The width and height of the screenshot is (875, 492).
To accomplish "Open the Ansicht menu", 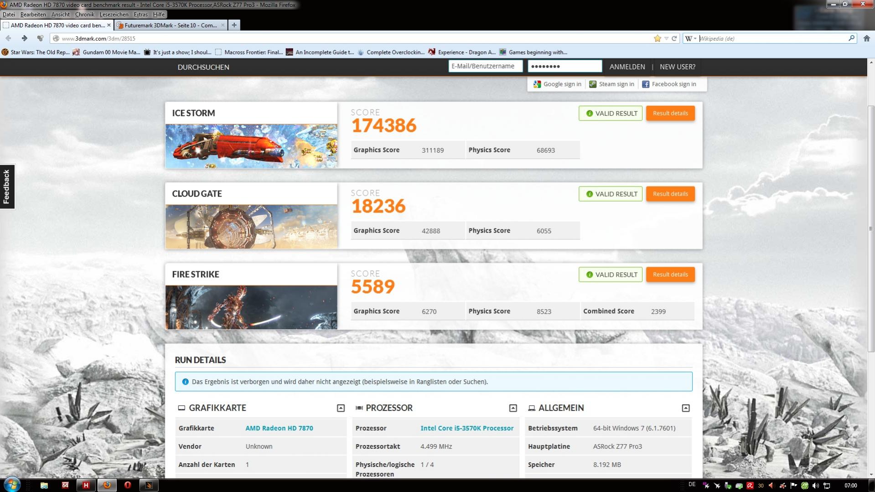I will [61, 15].
